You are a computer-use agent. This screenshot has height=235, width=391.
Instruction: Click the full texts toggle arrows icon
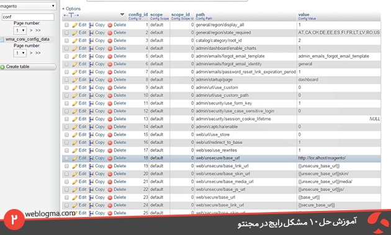click(x=71, y=15)
